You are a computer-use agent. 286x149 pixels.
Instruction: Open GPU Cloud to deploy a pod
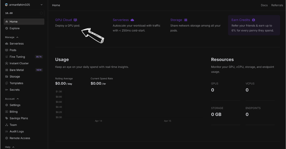click(64, 20)
